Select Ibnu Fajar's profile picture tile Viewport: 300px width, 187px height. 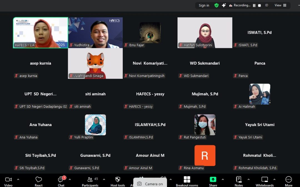pyautogui.click(x=150, y=32)
